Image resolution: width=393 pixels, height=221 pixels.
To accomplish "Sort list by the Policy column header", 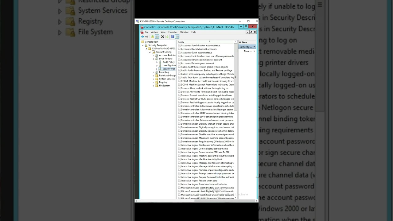I will tap(206, 42).
